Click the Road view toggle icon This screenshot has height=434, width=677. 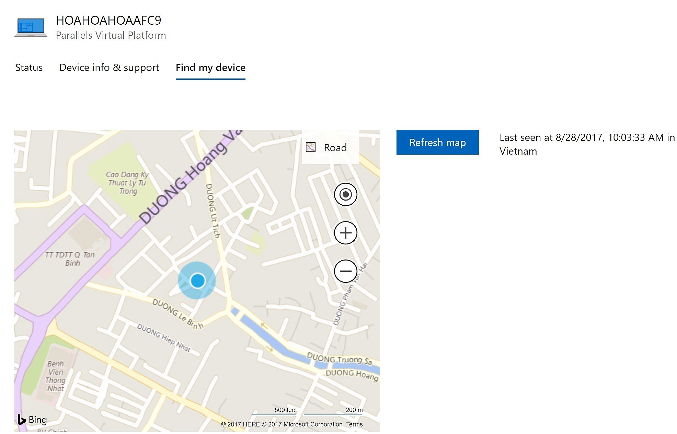(x=311, y=147)
